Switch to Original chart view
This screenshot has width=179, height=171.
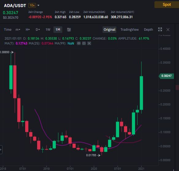pyautogui.click(x=110, y=30)
